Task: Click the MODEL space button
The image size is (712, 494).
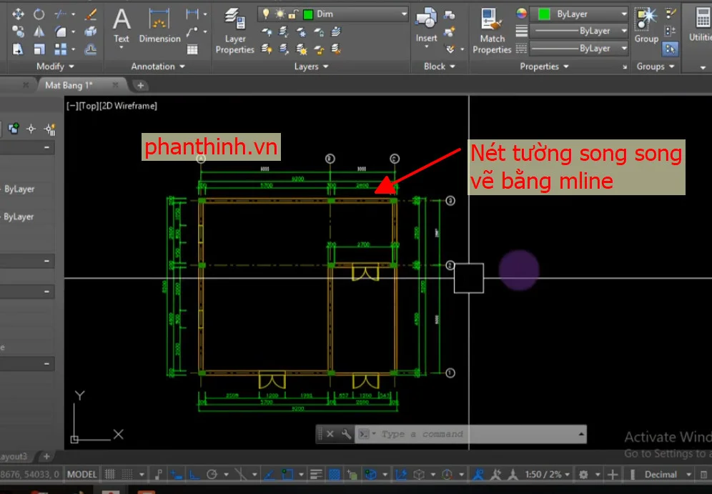Action: [81, 475]
